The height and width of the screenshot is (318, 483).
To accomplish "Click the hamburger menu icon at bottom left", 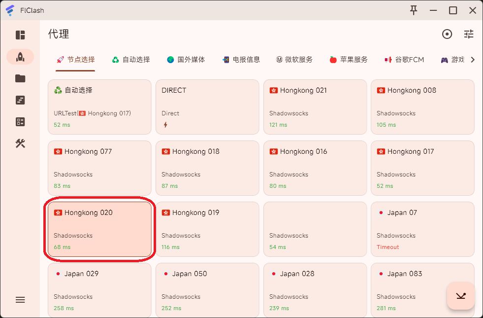I will pyautogui.click(x=20, y=300).
